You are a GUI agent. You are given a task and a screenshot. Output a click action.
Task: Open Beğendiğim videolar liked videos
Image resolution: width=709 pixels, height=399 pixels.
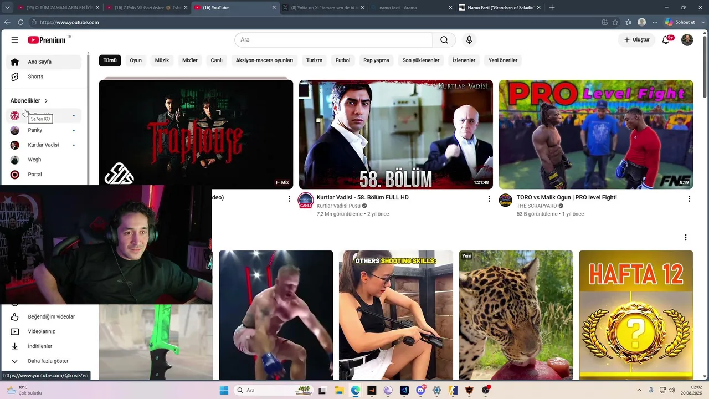pos(44,317)
